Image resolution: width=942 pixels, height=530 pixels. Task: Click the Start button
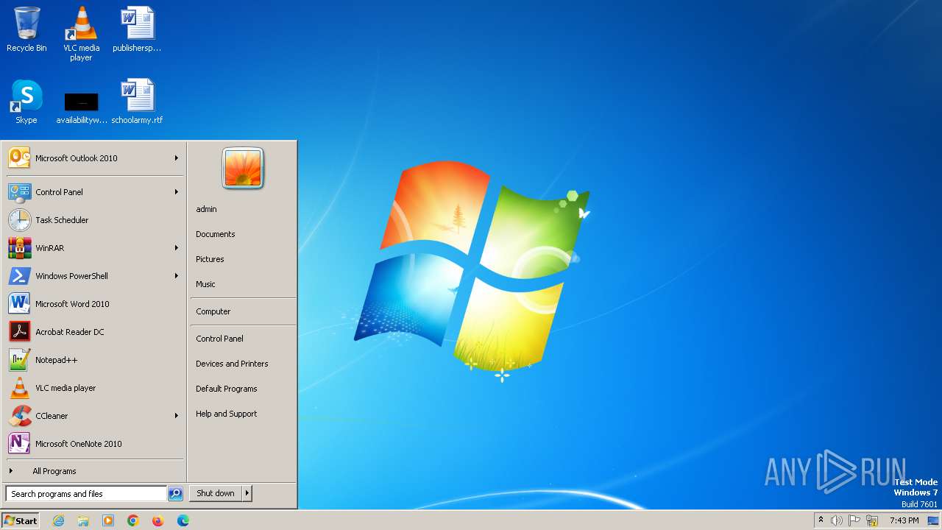(21, 520)
